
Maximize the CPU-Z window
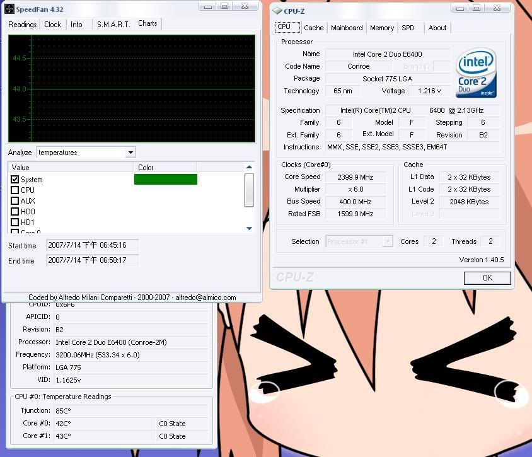point(477,8)
